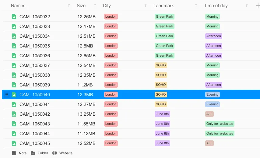Screen dimensions: 260x158
Task: Click the add Folder icon at bottom
Action: pos(33,153)
